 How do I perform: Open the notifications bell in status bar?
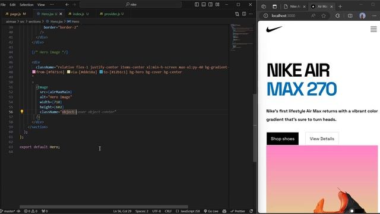[251, 211]
